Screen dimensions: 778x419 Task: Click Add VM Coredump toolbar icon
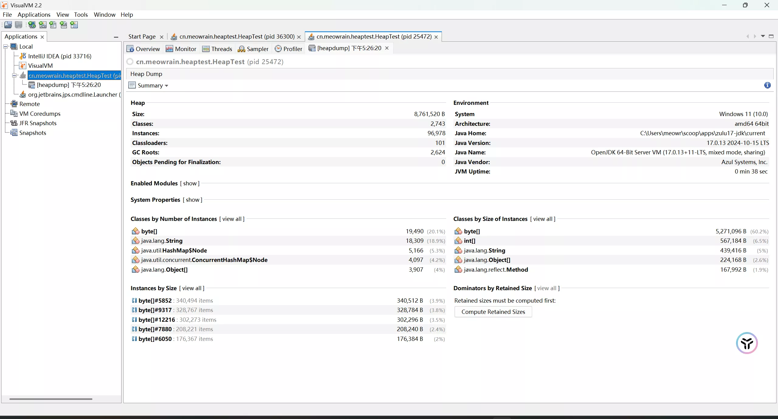click(53, 25)
